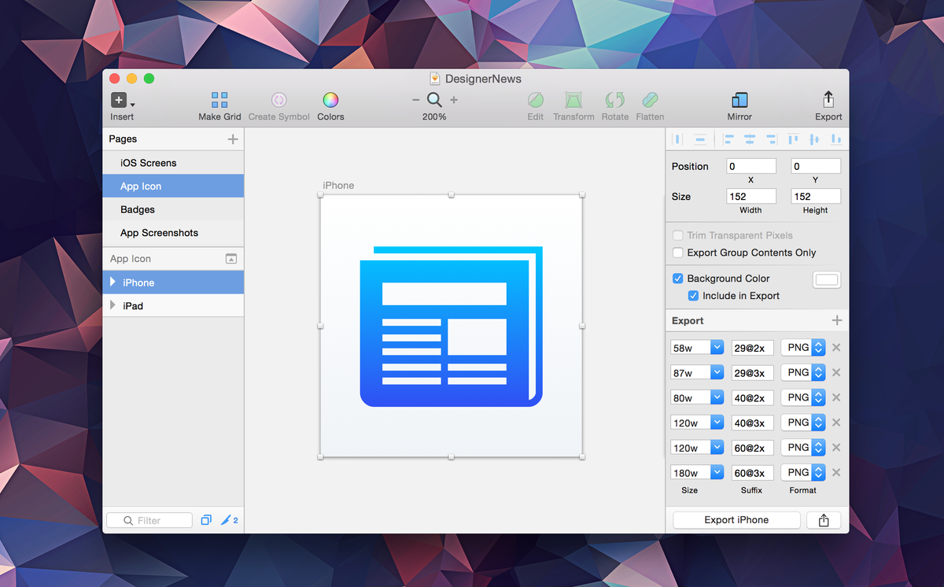Viewport: 944px width, 587px height.
Task: Open PNG format dropdown for 60@3x
Action: [803, 472]
